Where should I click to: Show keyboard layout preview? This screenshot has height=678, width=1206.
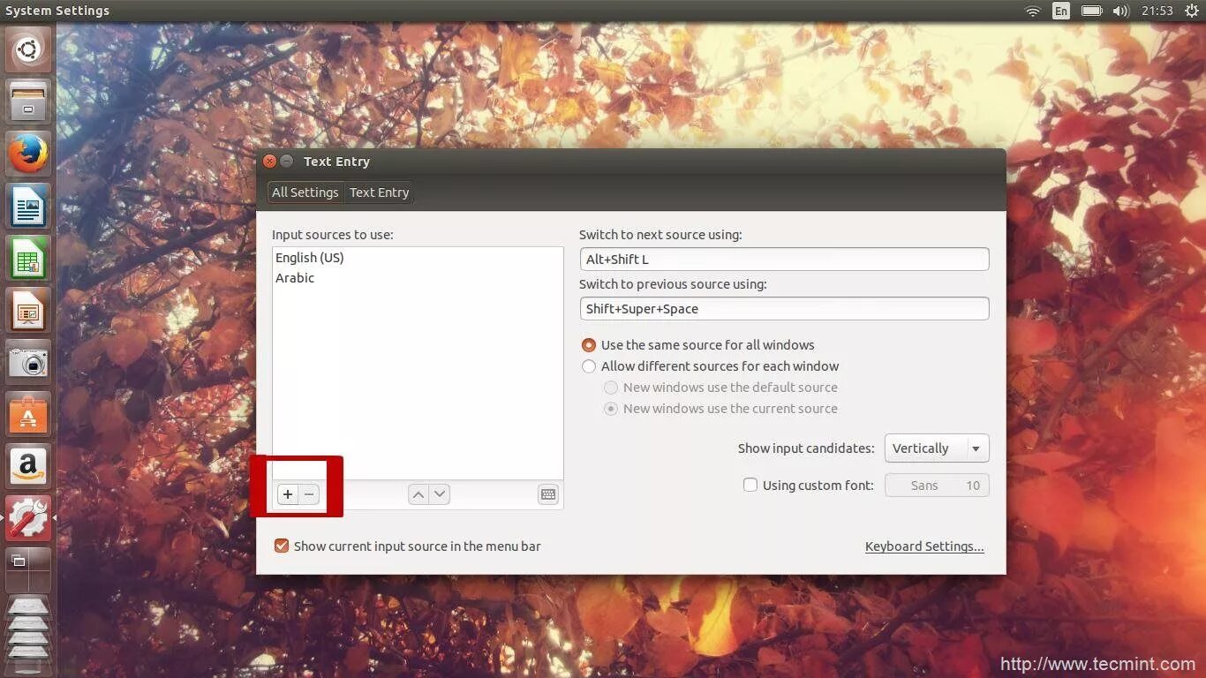click(x=548, y=494)
